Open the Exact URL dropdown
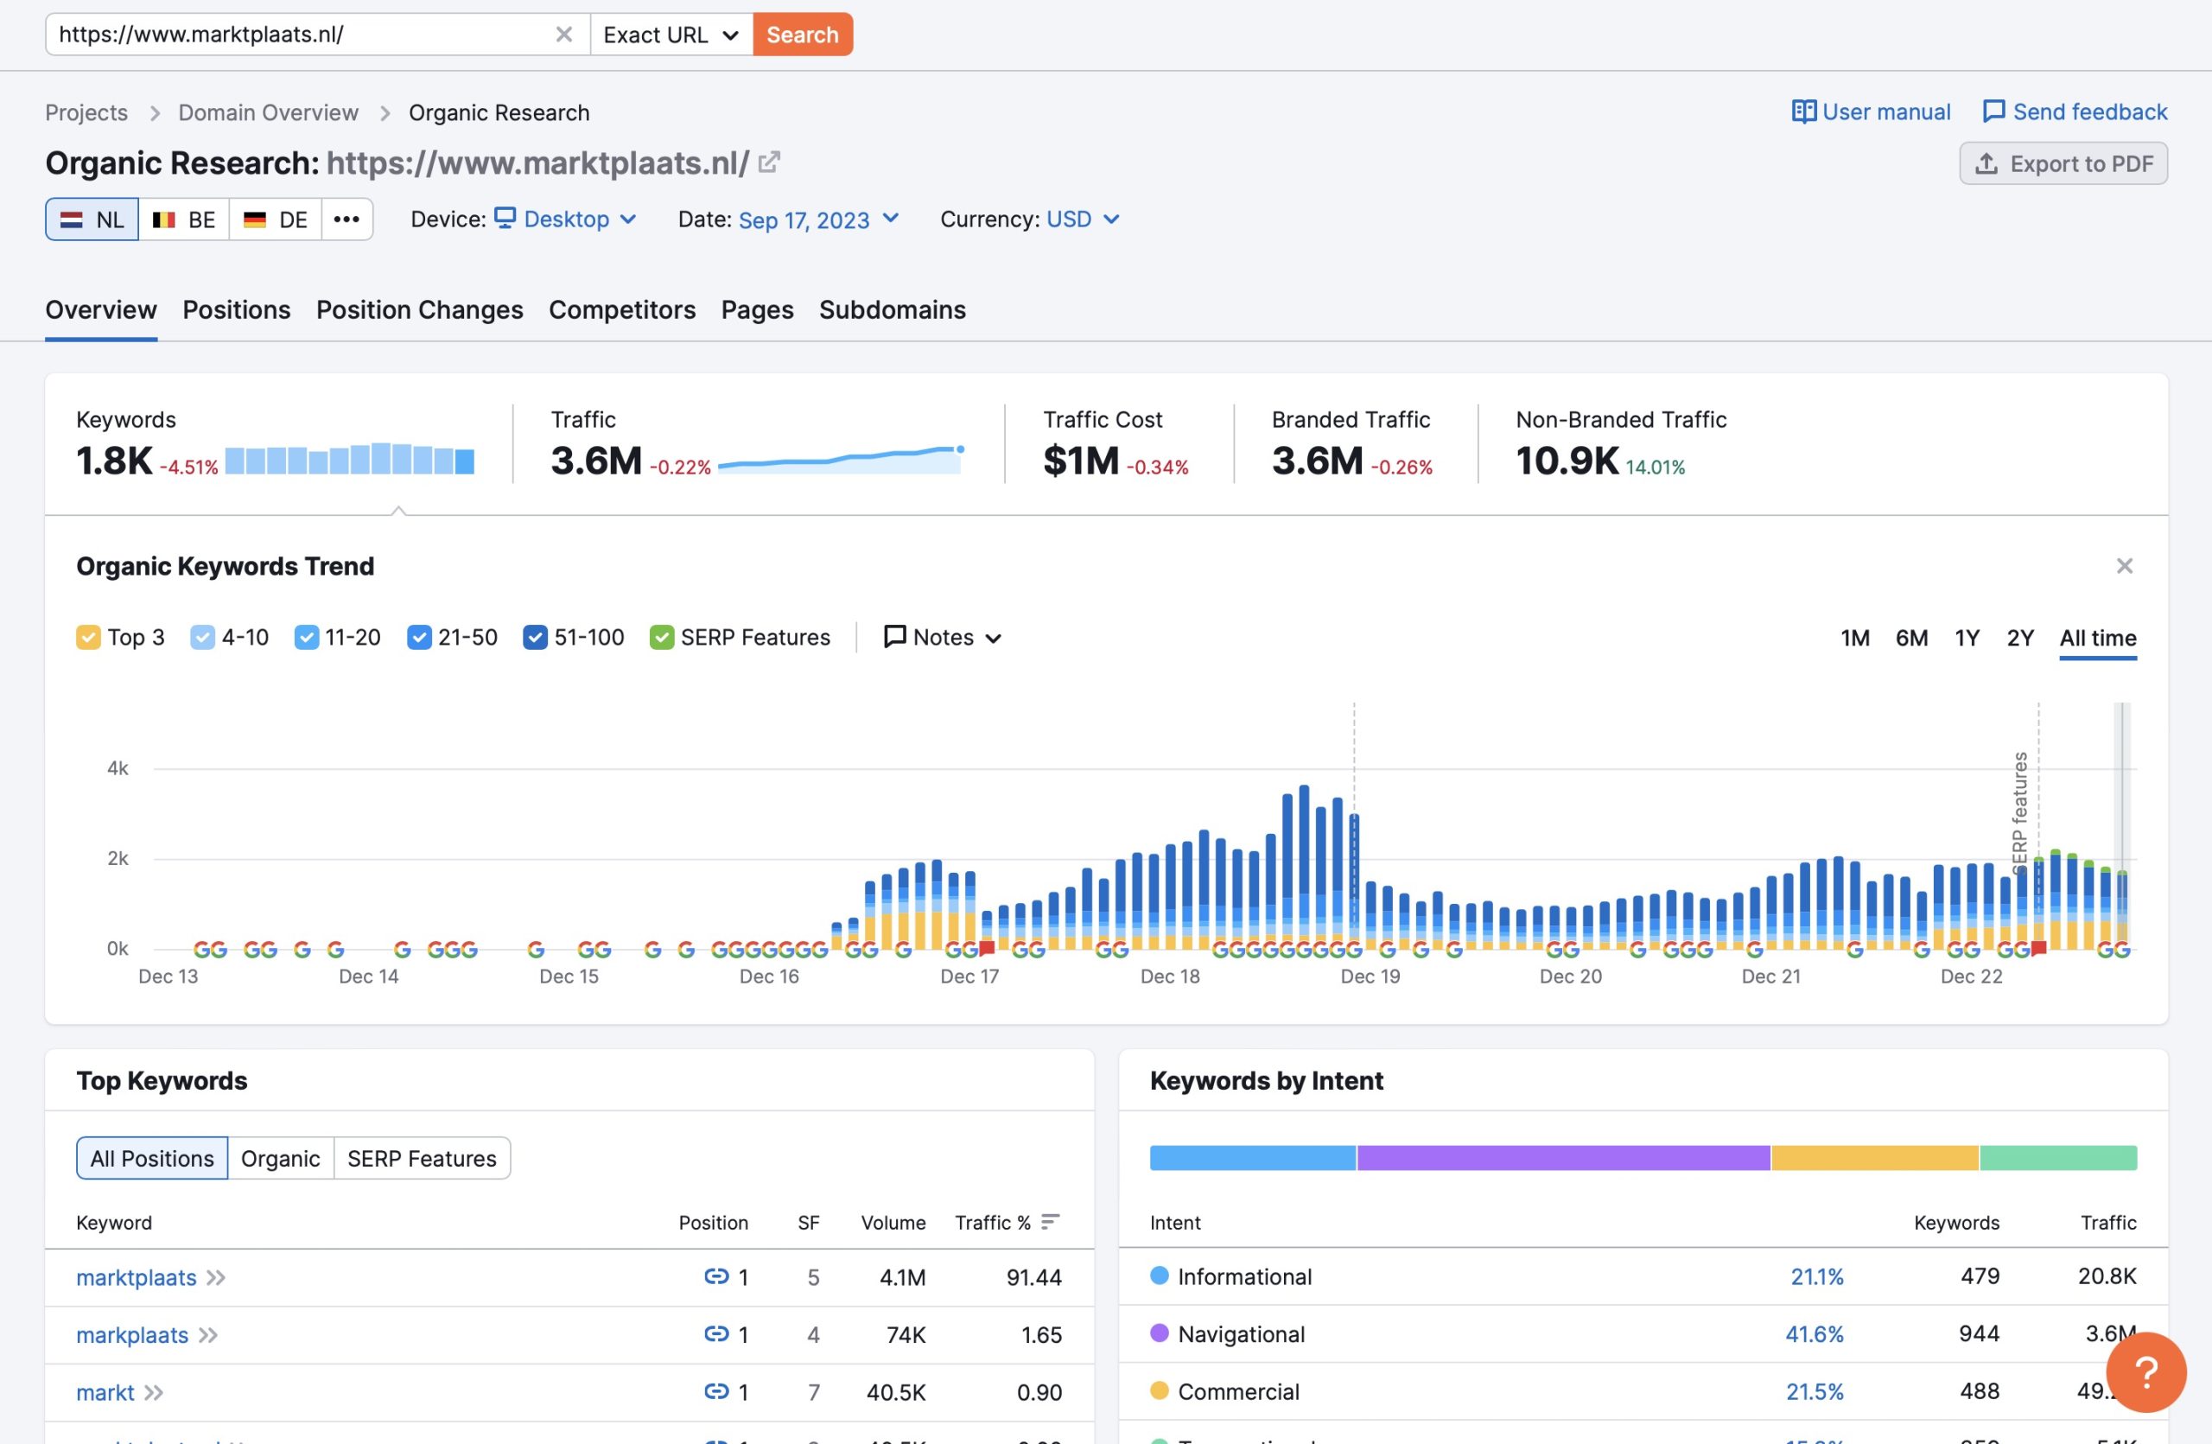This screenshot has width=2212, height=1444. coord(671,35)
